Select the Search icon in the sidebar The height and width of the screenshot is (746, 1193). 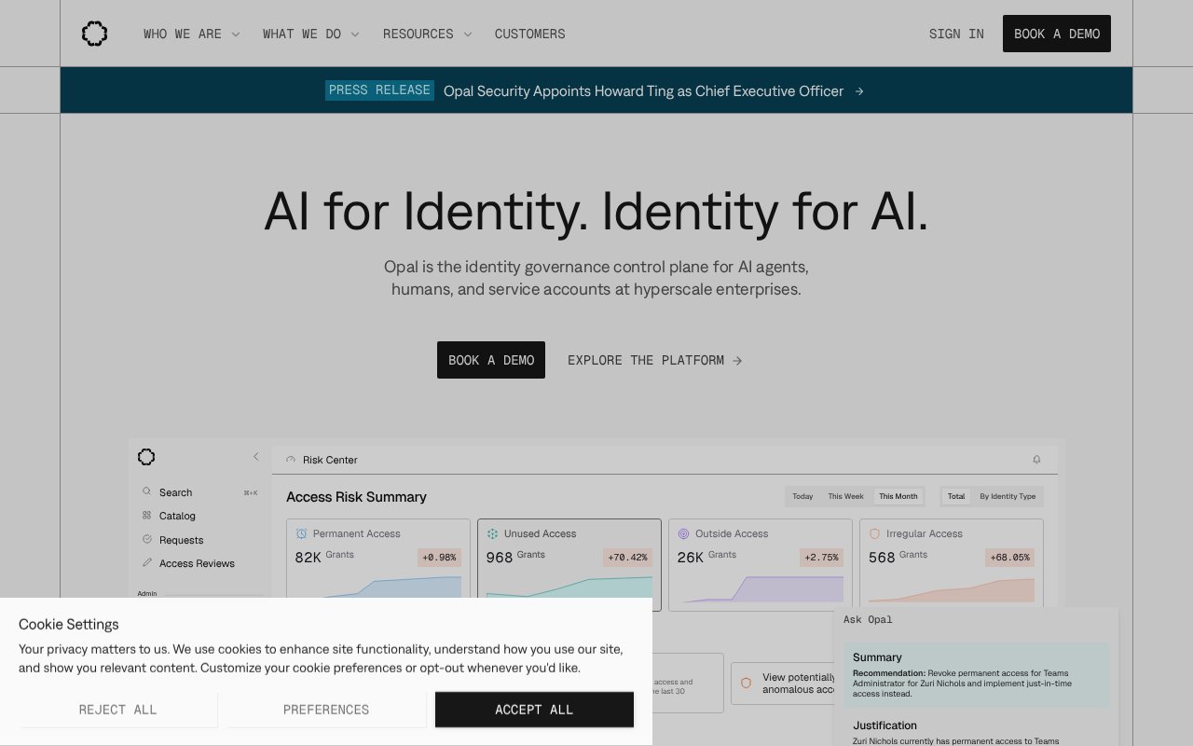146,491
